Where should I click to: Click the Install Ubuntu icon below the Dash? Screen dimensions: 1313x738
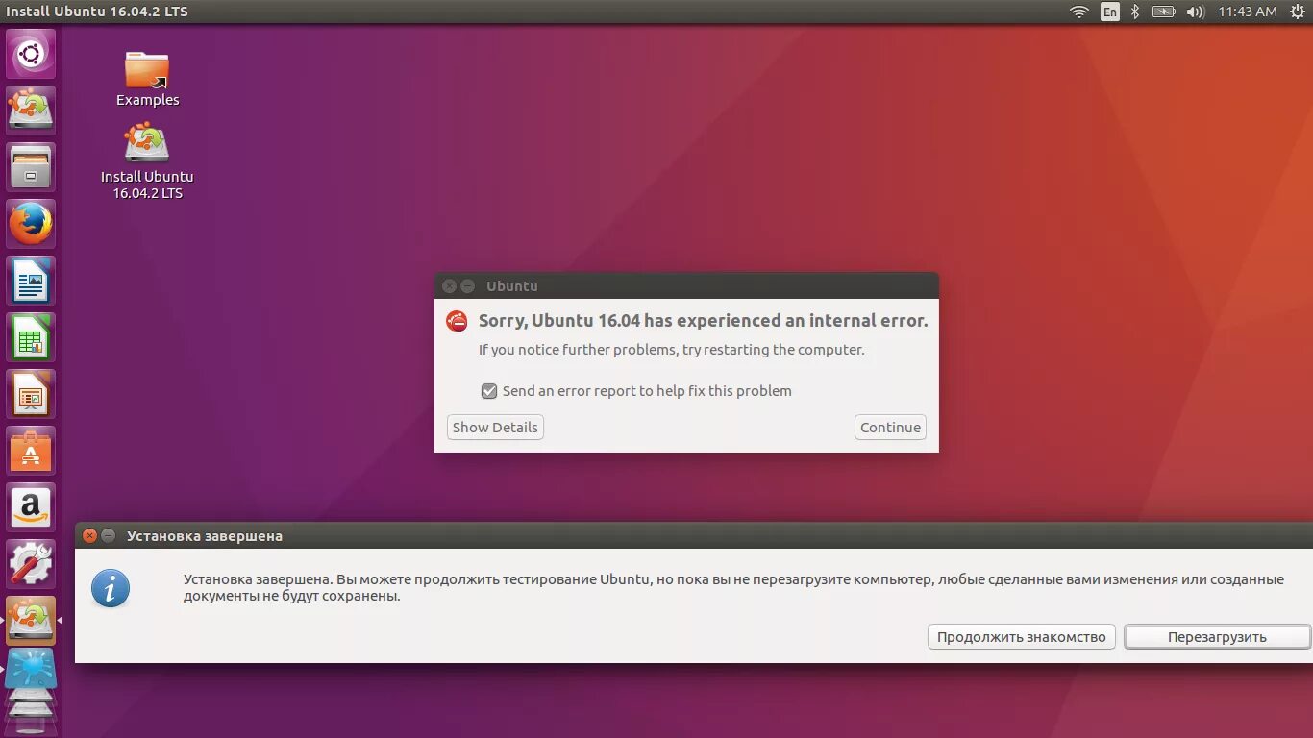point(31,111)
